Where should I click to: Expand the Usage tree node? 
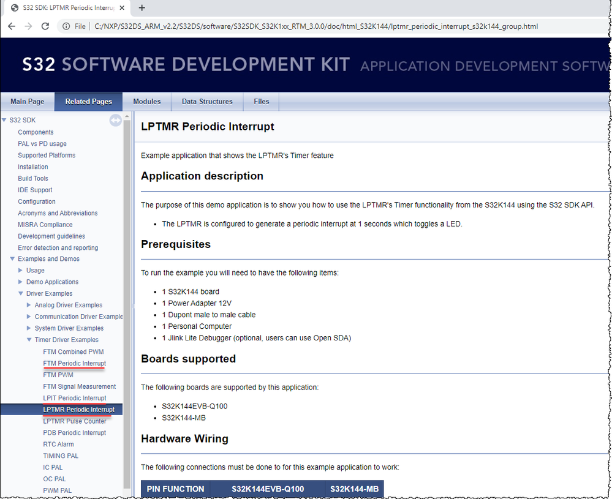(20, 270)
